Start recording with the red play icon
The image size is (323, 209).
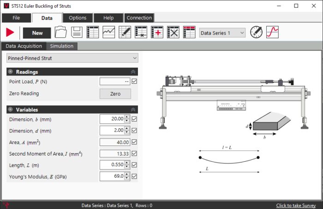10,33
